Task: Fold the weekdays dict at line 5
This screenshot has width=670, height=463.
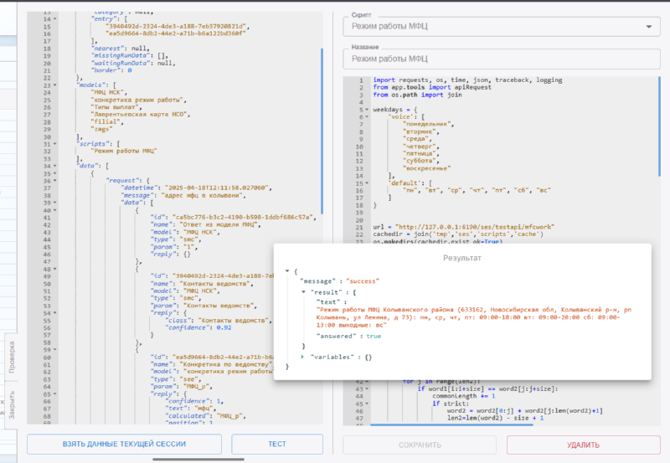Action: click(x=368, y=109)
